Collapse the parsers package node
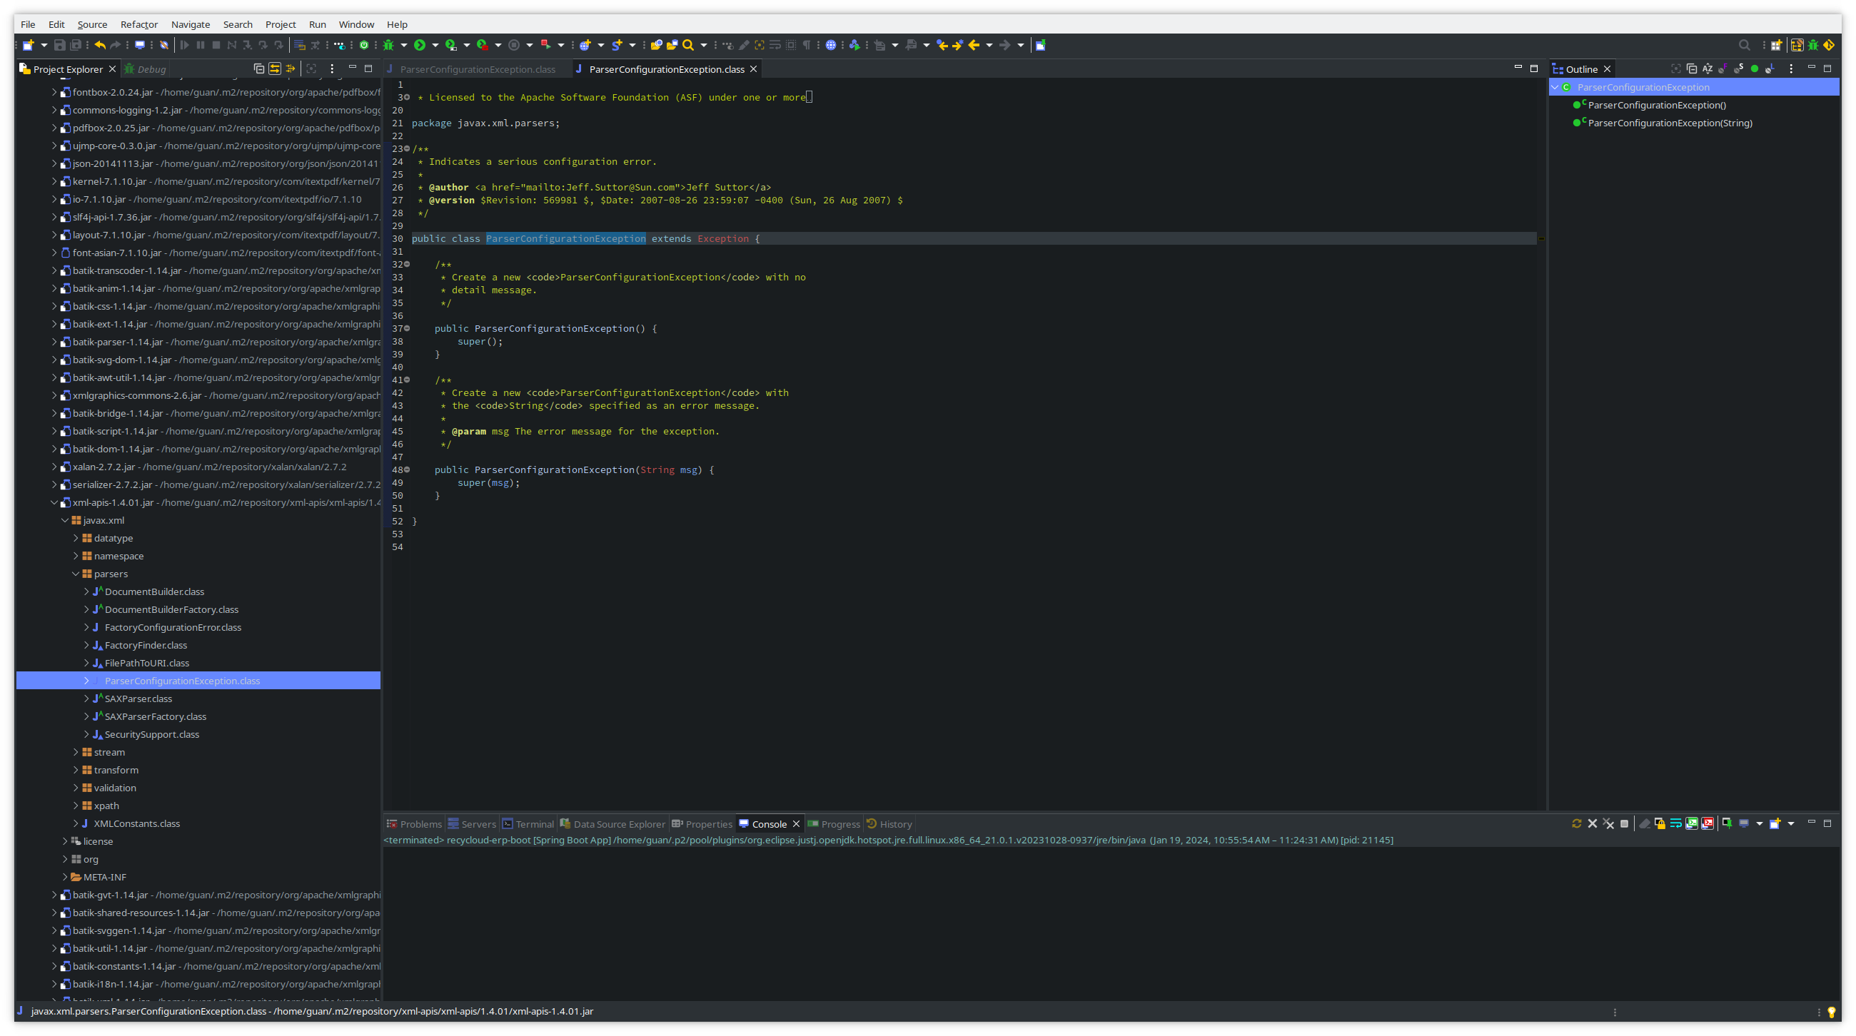Screen dimensions: 1856x1036 coord(76,574)
